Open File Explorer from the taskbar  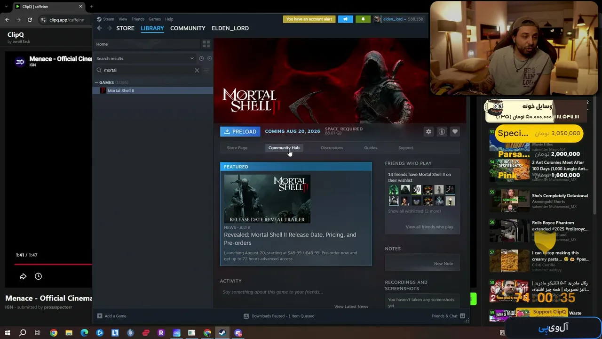click(69, 333)
